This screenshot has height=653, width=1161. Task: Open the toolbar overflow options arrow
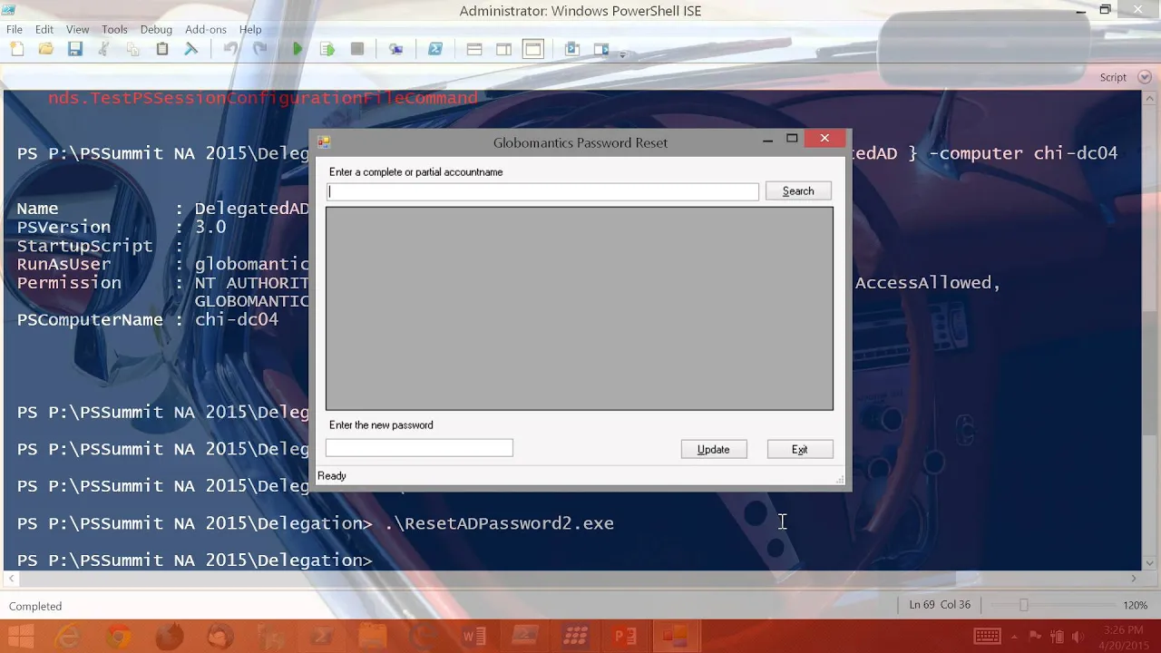(x=622, y=54)
